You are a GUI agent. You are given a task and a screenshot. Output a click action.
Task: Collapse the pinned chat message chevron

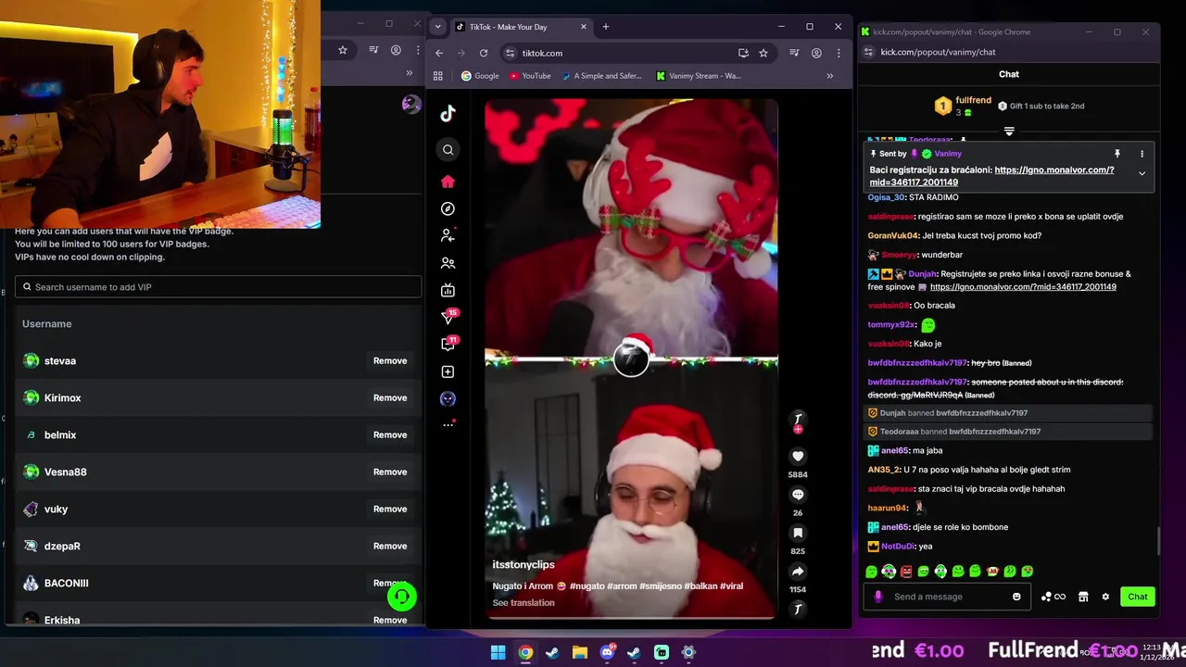point(1142,173)
